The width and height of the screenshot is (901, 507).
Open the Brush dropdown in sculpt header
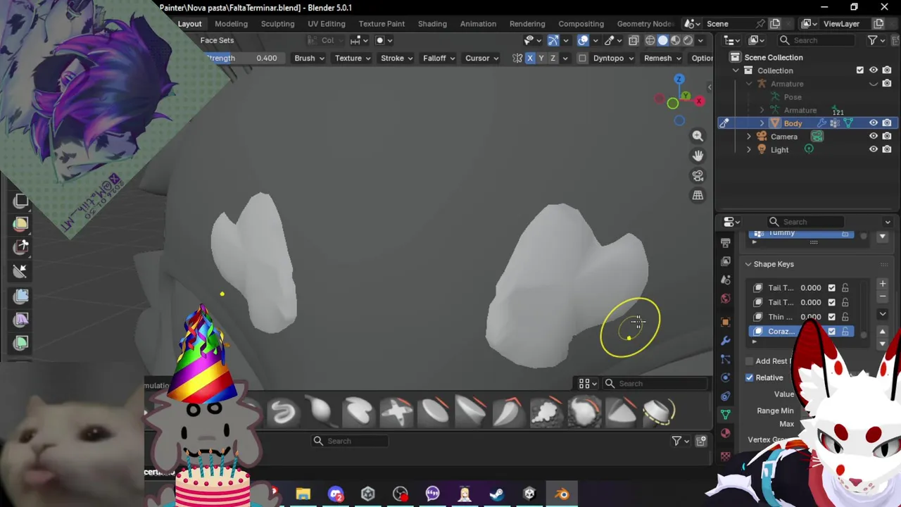(310, 58)
